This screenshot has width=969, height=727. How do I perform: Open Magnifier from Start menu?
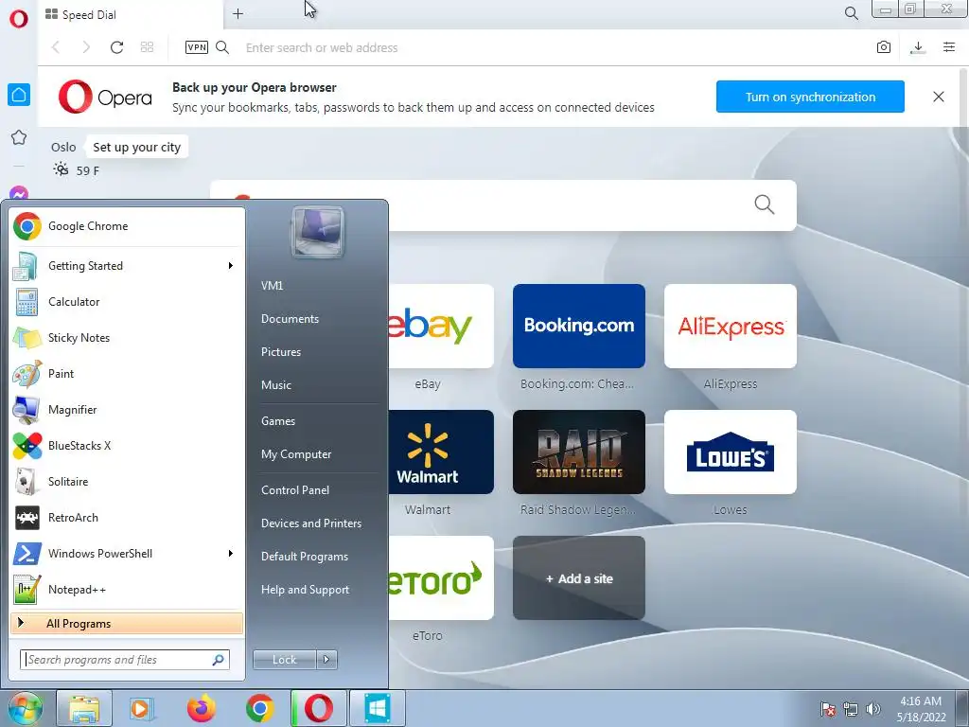tap(128, 409)
